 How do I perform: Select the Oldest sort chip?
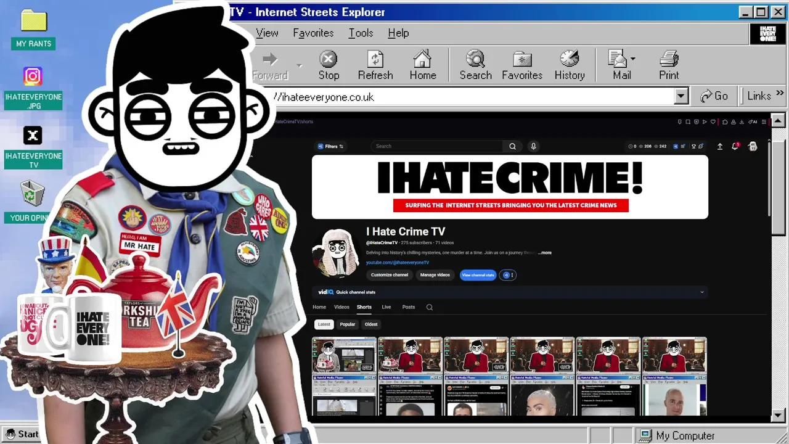pos(371,324)
